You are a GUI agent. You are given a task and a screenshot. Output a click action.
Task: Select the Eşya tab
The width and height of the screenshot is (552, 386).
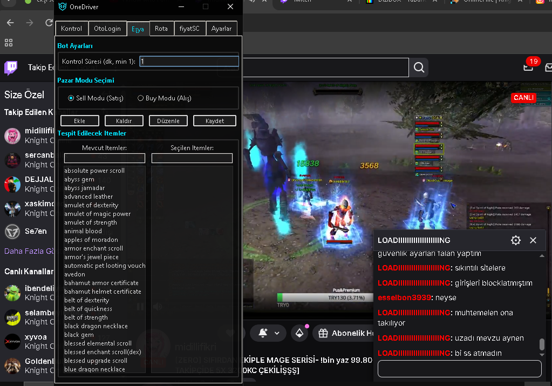coord(138,29)
